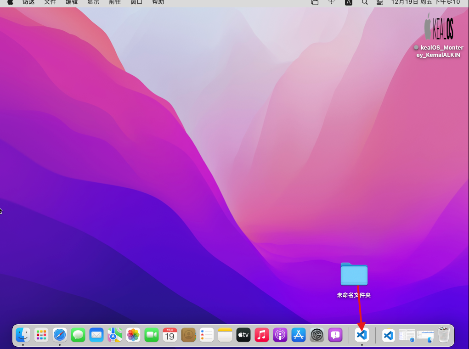Open Safari browser in the dock

(60, 335)
